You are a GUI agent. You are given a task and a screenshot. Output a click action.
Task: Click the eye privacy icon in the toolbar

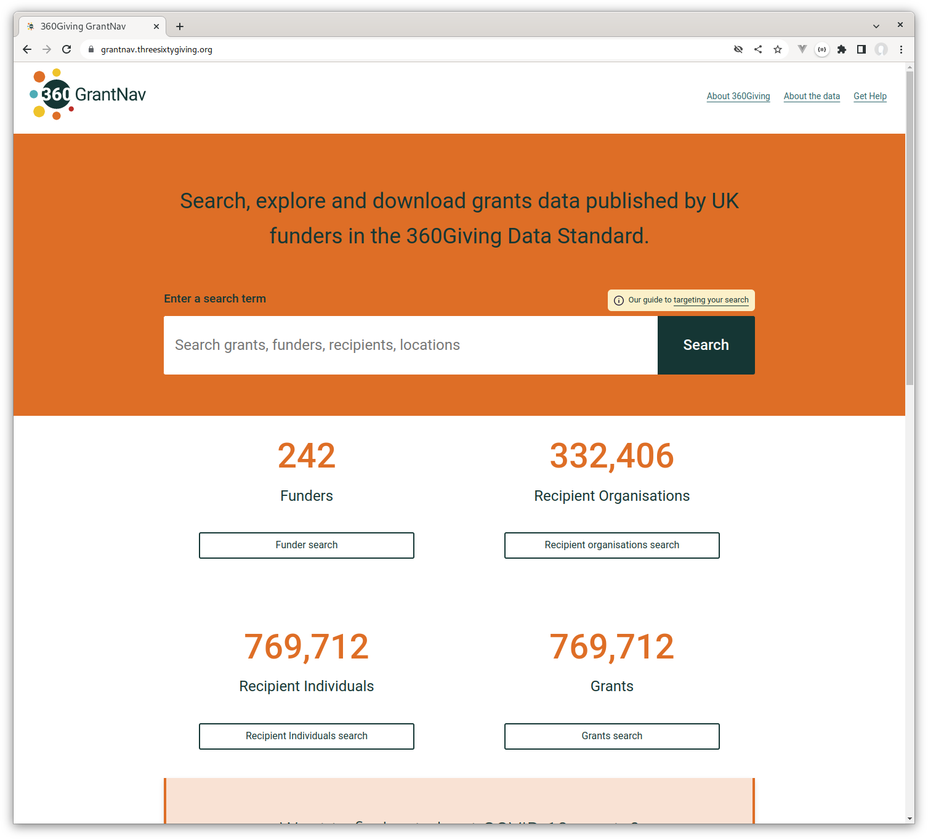(x=738, y=49)
